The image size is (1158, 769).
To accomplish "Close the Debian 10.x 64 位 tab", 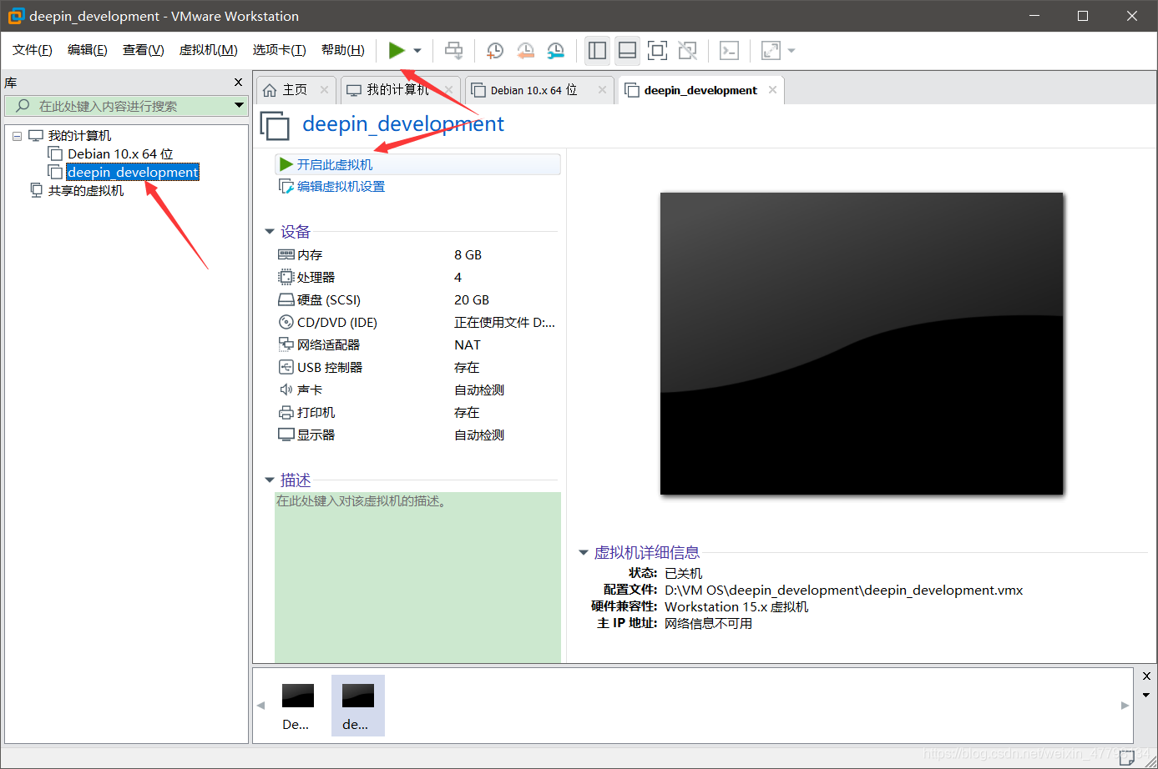I will pyautogui.click(x=602, y=90).
